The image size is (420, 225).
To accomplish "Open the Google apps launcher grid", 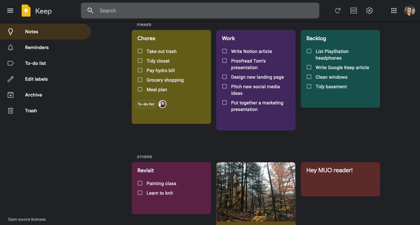I will (394, 10).
